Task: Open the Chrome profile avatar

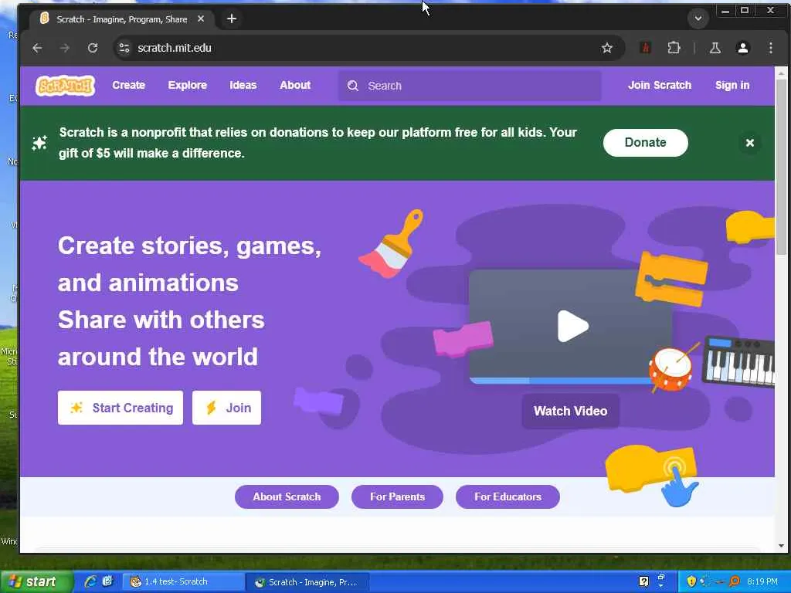Action: tap(742, 48)
